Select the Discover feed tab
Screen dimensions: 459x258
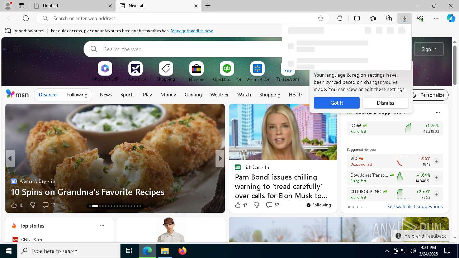(48, 95)
